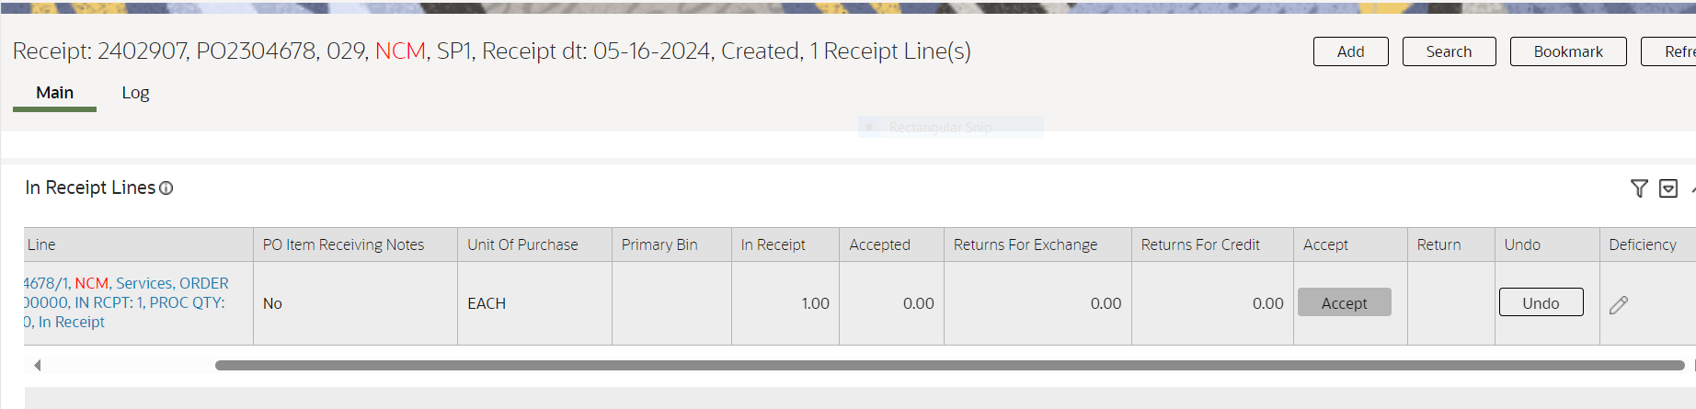Click the Unit Of Purchase column header
This screenshot has height=409, width=1696.
tap(522, 244)
